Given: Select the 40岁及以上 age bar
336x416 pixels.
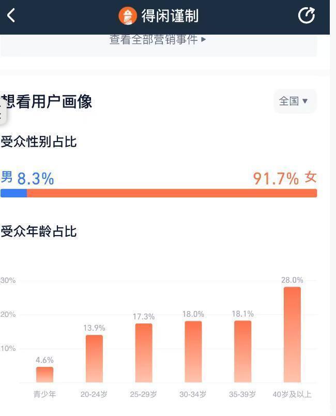Looking at the screenshot, I should (292, 335).
